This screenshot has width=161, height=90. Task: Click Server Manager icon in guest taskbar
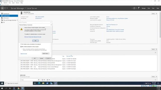[51, 83]
